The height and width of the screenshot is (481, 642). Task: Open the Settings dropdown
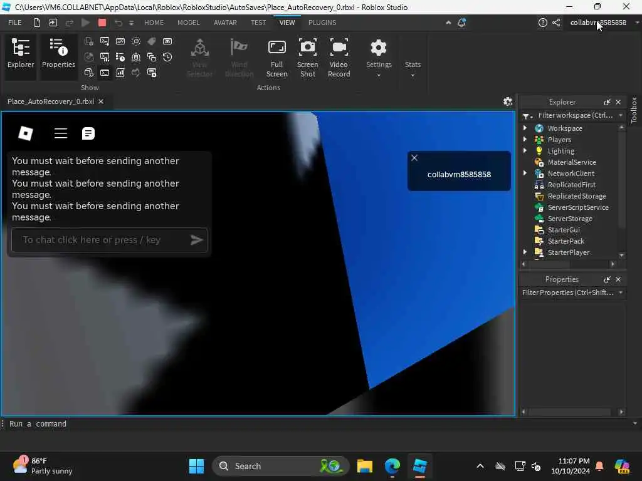click(x=379, y=58)
